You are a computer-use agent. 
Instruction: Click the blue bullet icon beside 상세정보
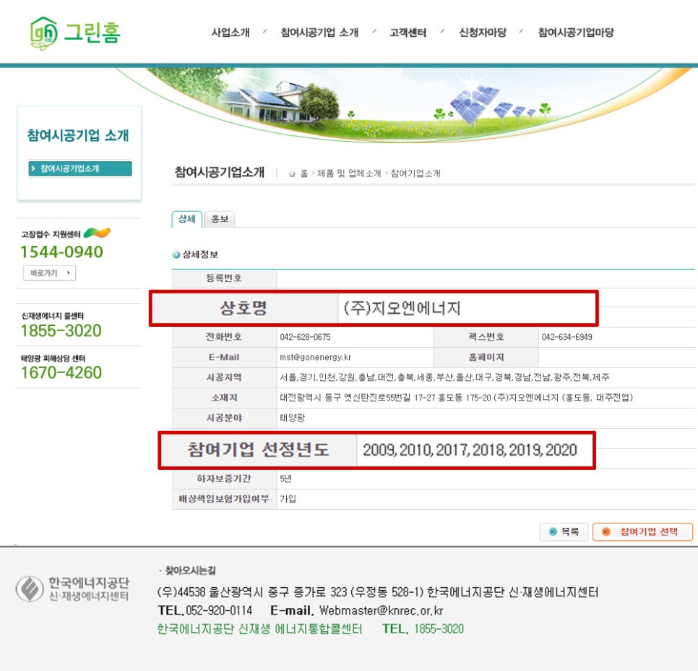[x=176, y=255]
